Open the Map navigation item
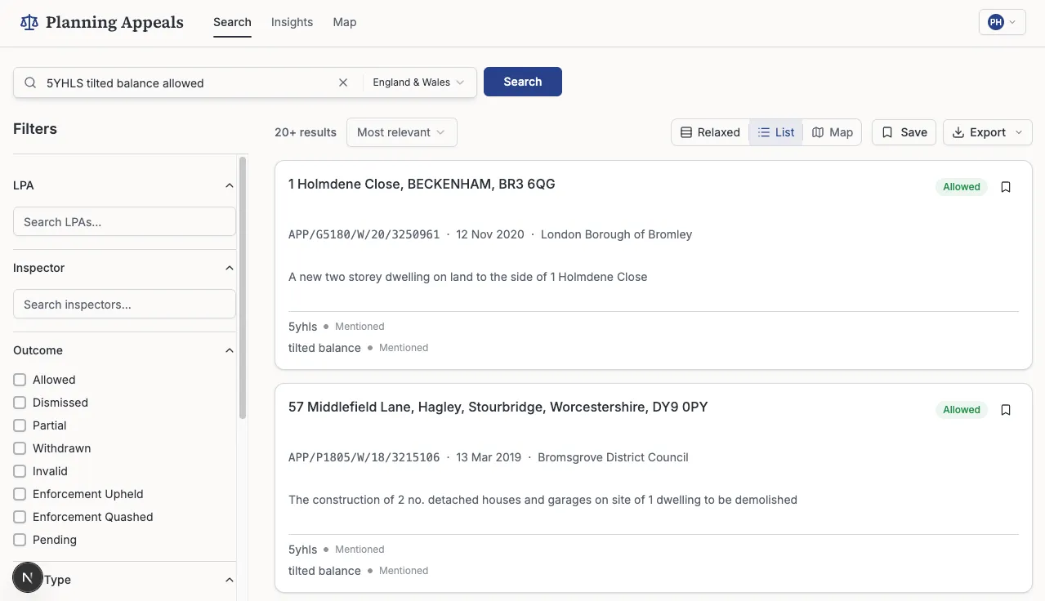Screen dimensions: 1045x601 coord(344,22)
